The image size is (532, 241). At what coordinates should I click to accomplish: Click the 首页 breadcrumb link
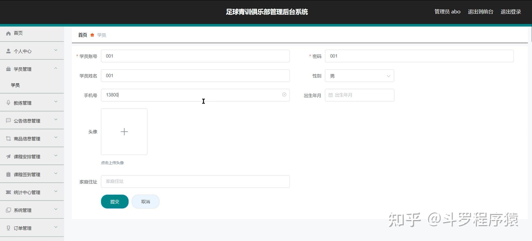(83, 35)
